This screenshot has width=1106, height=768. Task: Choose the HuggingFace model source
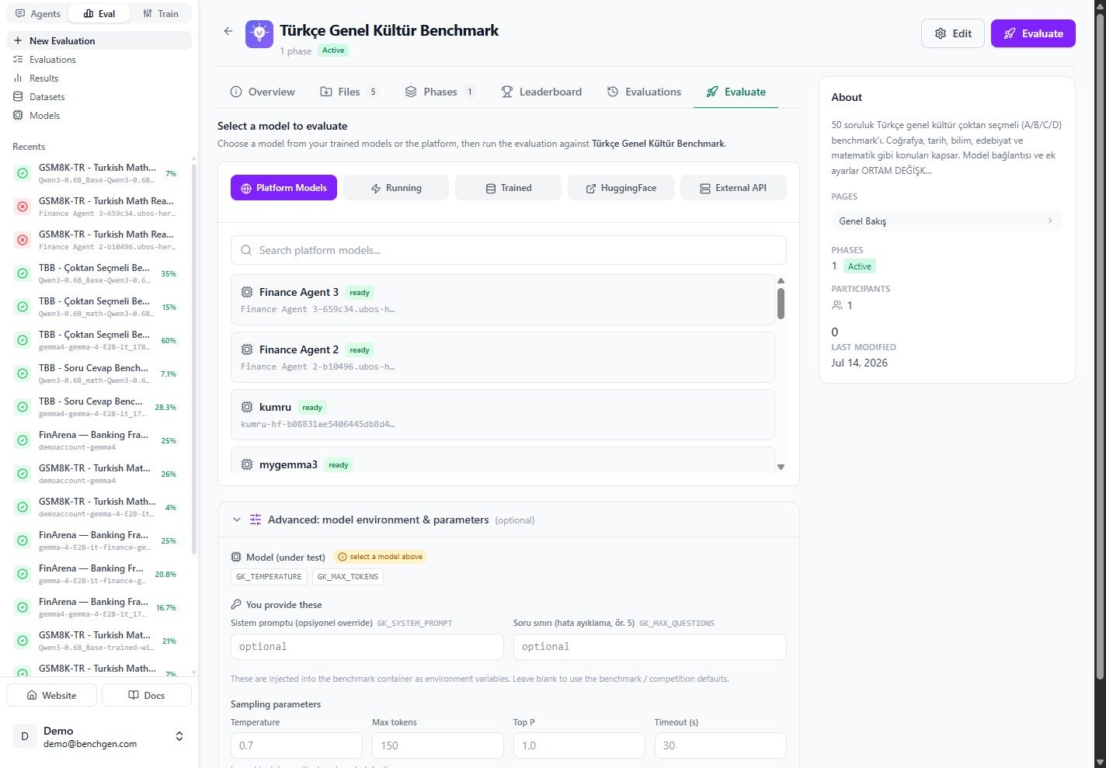coord(621,188)
